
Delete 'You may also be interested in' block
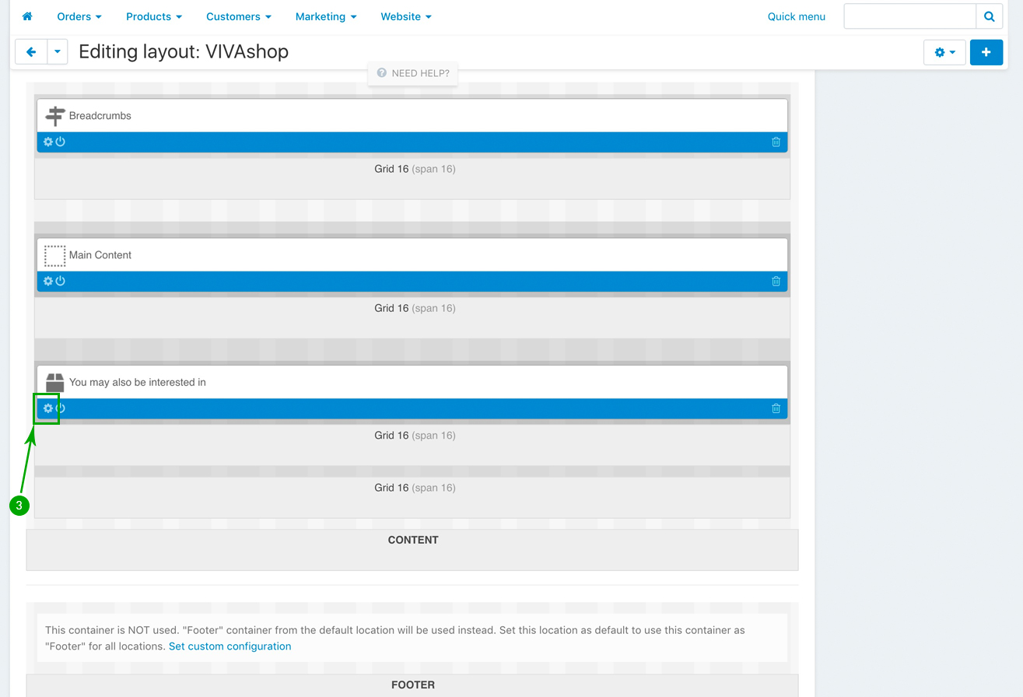(776, 408)
